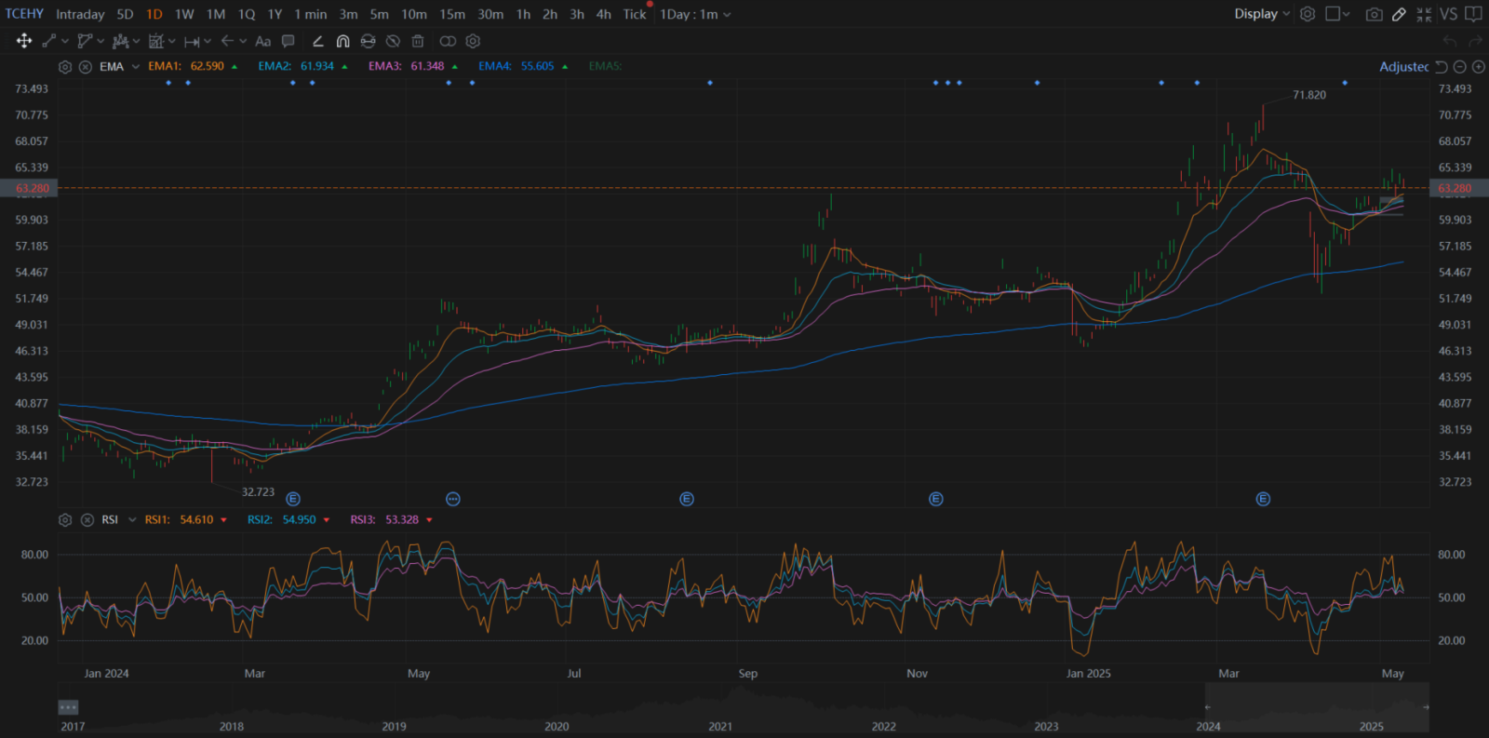This screenshot has width=1489, height=738.
Task: Delete drawings with the trash icon
Action: [x=418, y=41]
